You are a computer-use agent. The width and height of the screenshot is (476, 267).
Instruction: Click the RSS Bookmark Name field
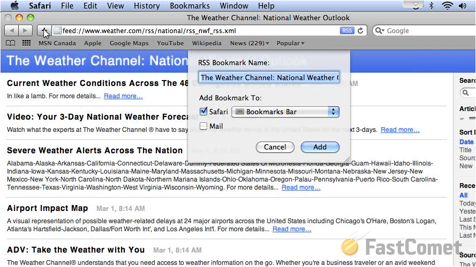click(x=269, y=77)
